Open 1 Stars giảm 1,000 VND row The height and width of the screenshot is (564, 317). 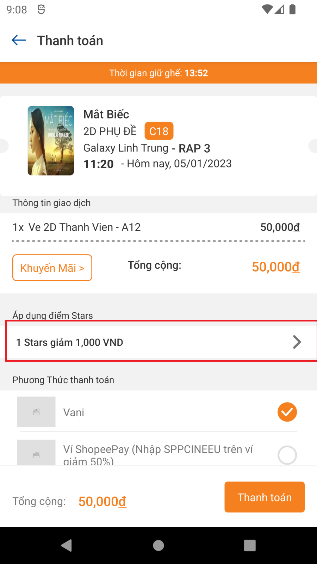click(141, 342)
